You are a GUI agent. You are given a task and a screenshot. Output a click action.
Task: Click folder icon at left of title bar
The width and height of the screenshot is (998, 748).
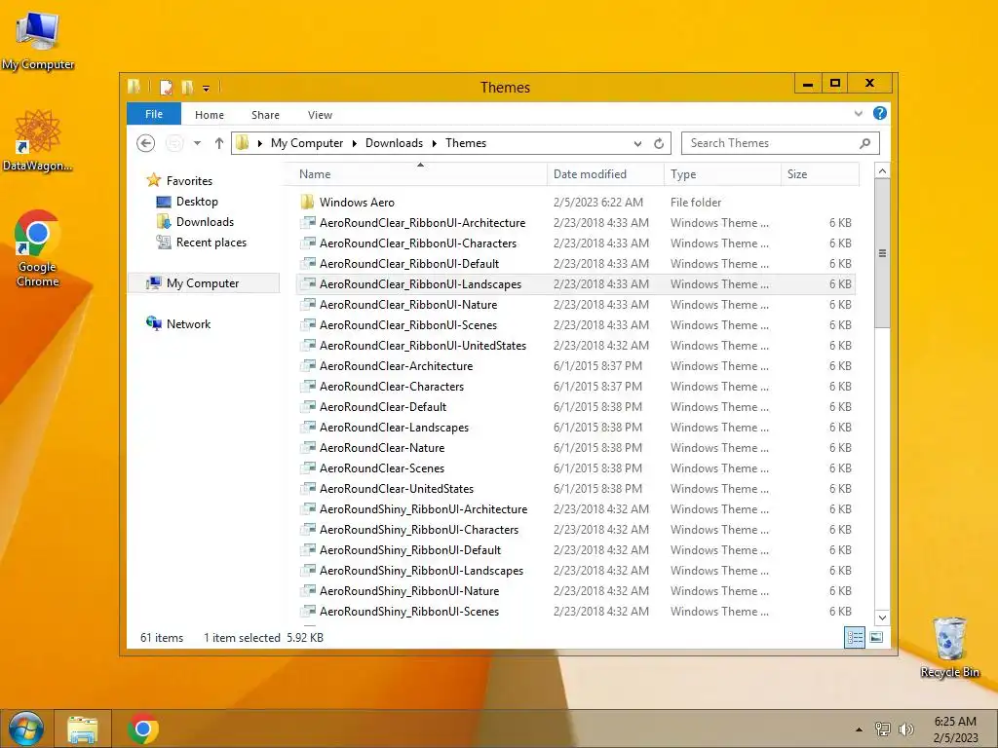134,87
